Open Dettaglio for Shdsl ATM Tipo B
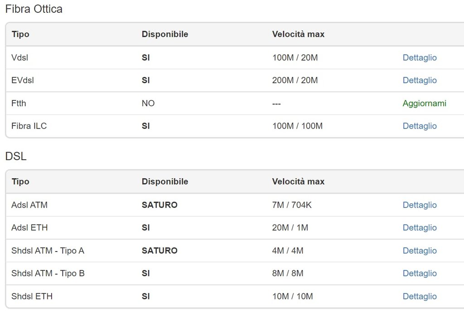 pos(420,273)
